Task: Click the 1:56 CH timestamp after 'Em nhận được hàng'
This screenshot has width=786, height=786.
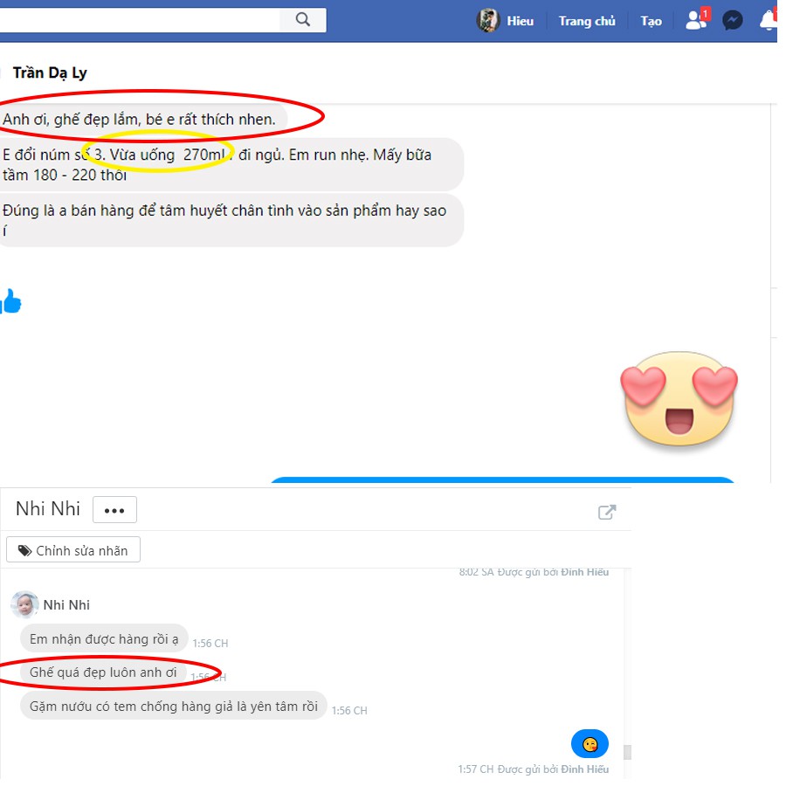Action: coord(210,643)
